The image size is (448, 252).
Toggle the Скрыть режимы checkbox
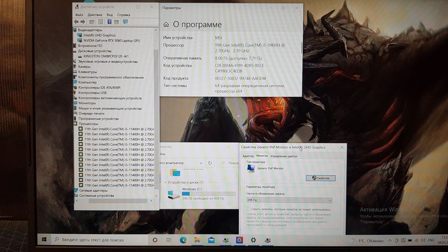pyautogui.click(x=248, y=210)
